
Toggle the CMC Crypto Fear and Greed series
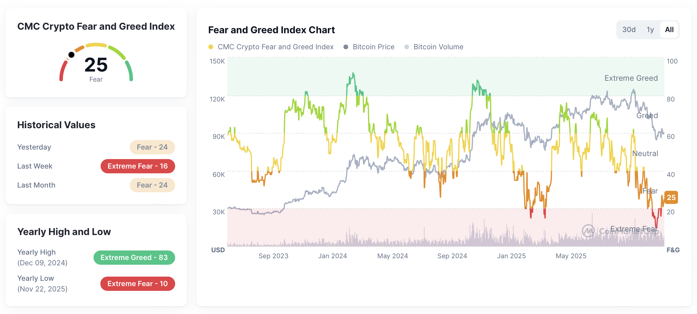pos(275,47)
